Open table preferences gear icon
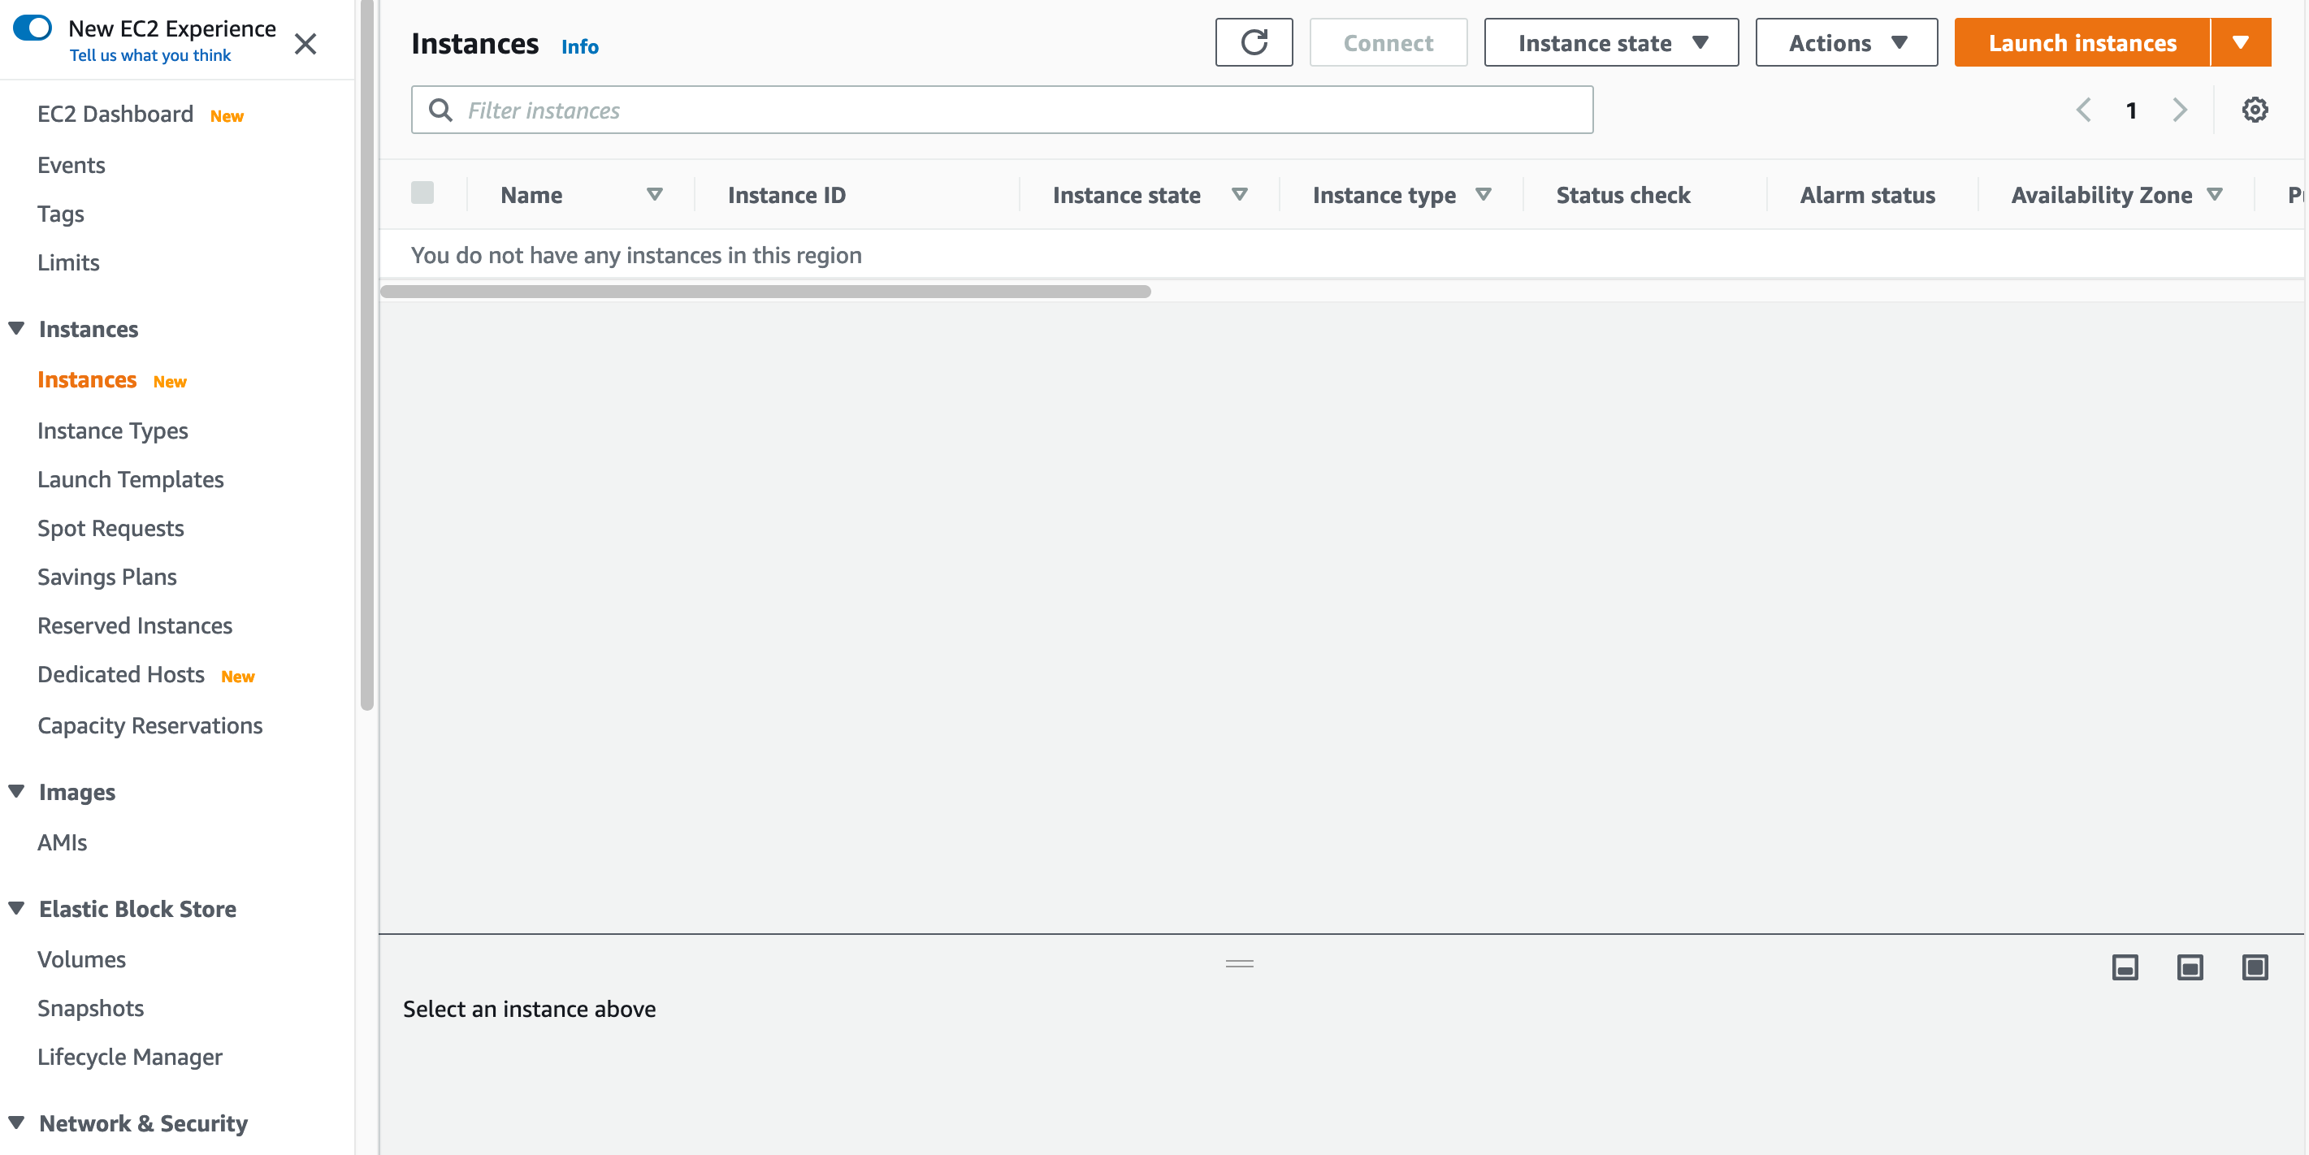This screenshot has height=1155, width=2309. tap(2255, 110)
